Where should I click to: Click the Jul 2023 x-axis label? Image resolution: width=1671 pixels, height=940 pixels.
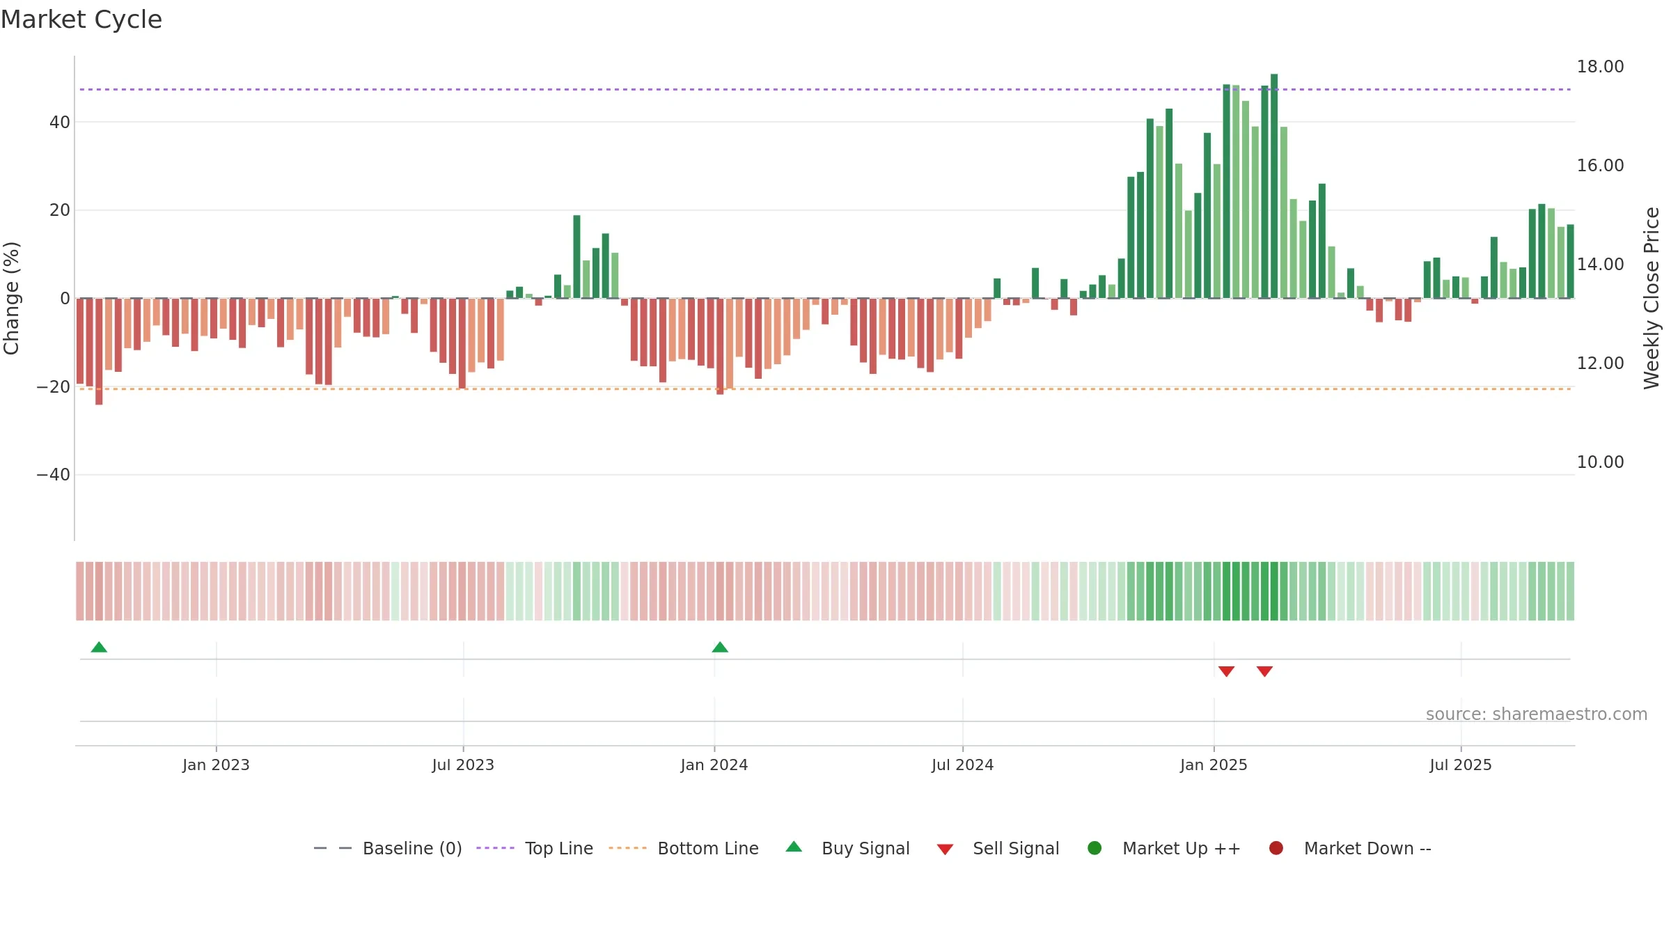click(x=463, y=765)
